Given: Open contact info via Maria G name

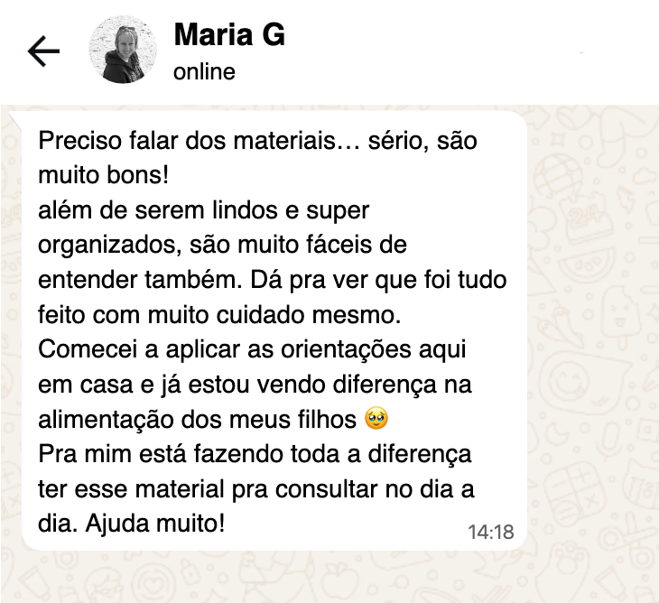Looking at the screenshot, I should coord(229,34).
